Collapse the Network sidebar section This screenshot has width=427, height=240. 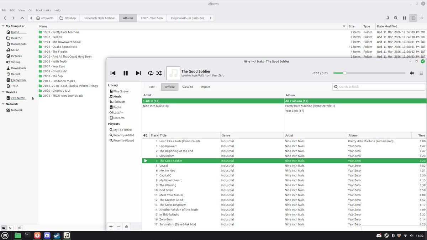coord(3,104)
